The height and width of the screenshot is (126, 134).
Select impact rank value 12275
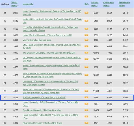click(x=96, y=53)
